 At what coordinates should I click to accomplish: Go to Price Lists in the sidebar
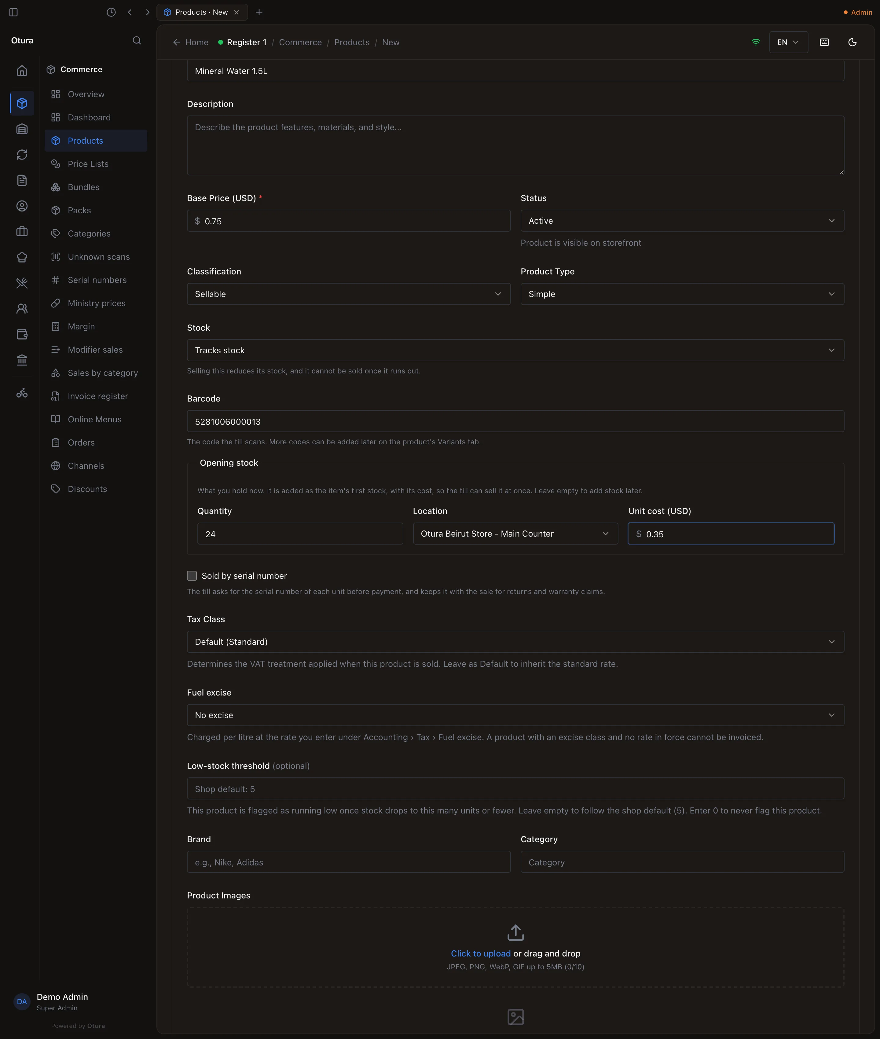(96, 163)
